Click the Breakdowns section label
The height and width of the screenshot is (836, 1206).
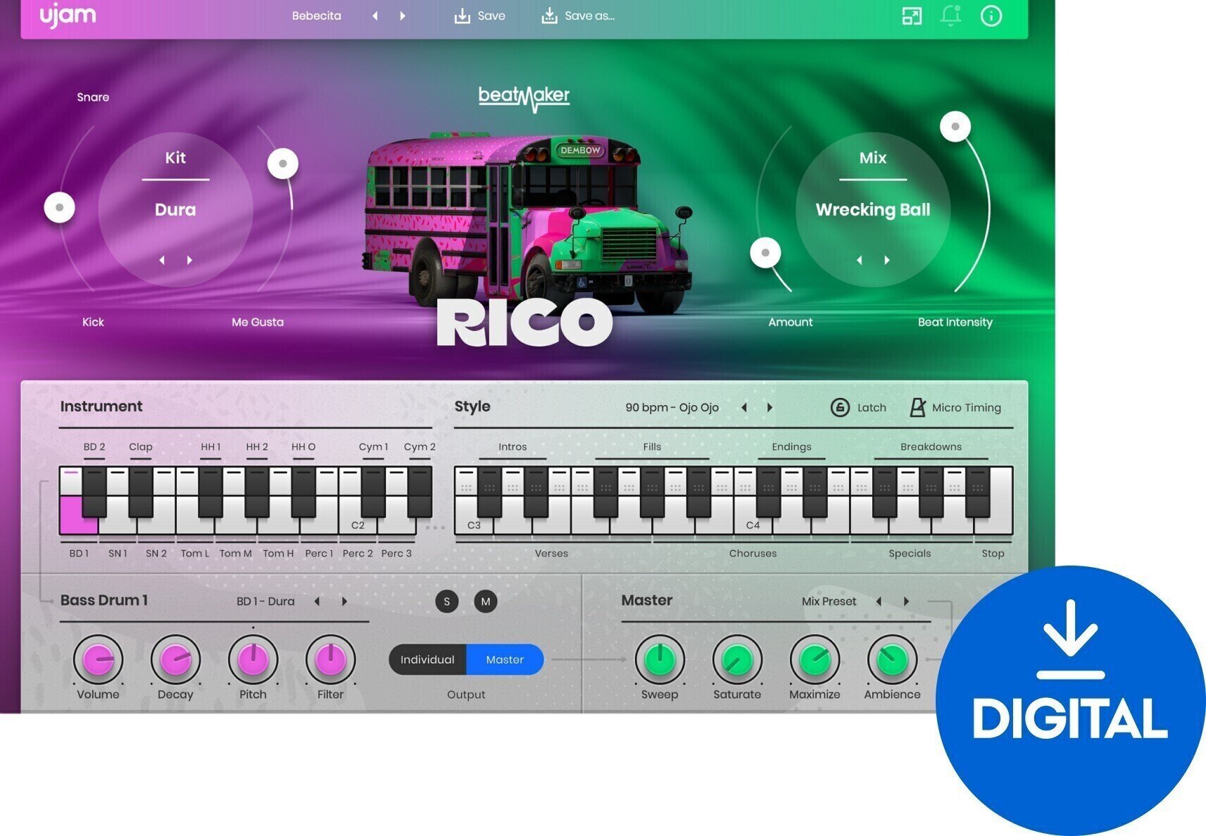point(931,447)
